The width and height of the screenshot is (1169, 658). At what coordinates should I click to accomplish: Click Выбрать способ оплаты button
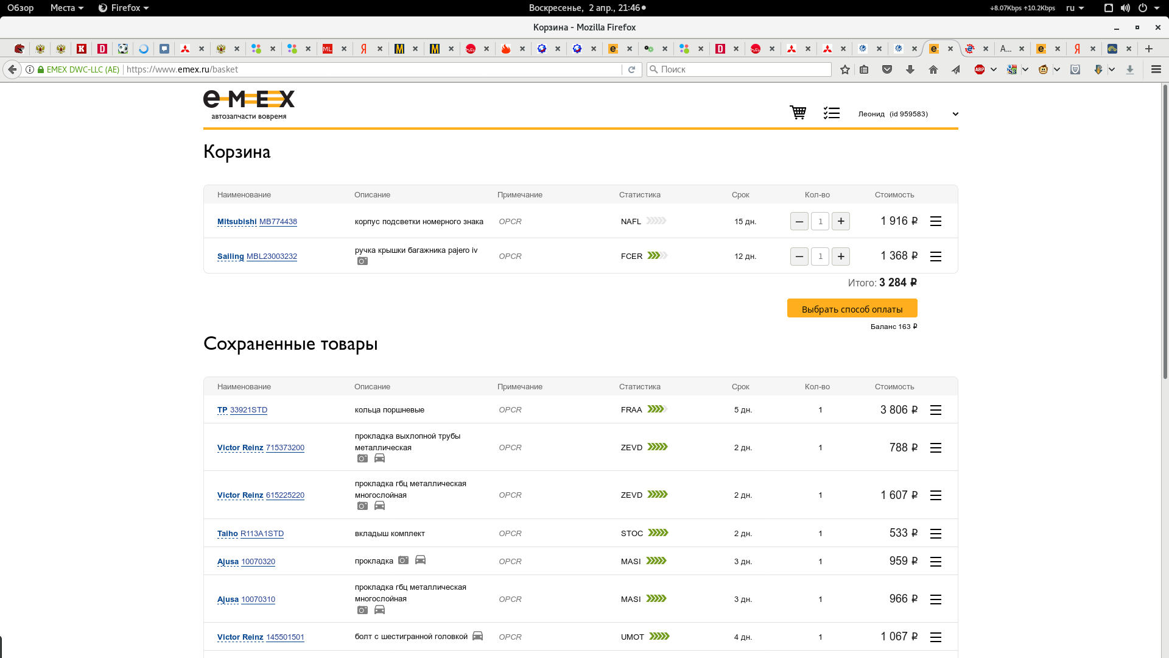(x=852, y=309)
